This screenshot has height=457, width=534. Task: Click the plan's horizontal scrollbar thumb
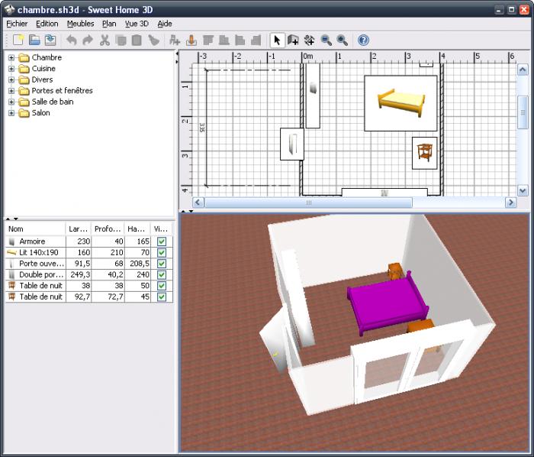click(x=308, y=203)
